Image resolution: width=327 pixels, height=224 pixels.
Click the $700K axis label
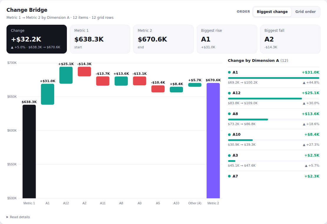(12, 63)
